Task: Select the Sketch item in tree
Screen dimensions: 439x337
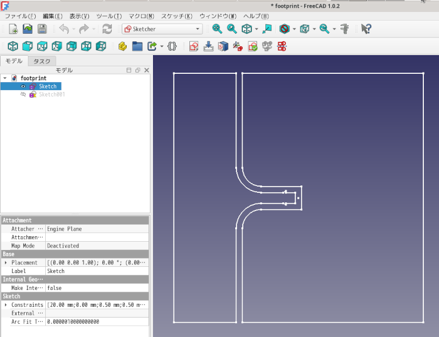Action: pos(48,86)
